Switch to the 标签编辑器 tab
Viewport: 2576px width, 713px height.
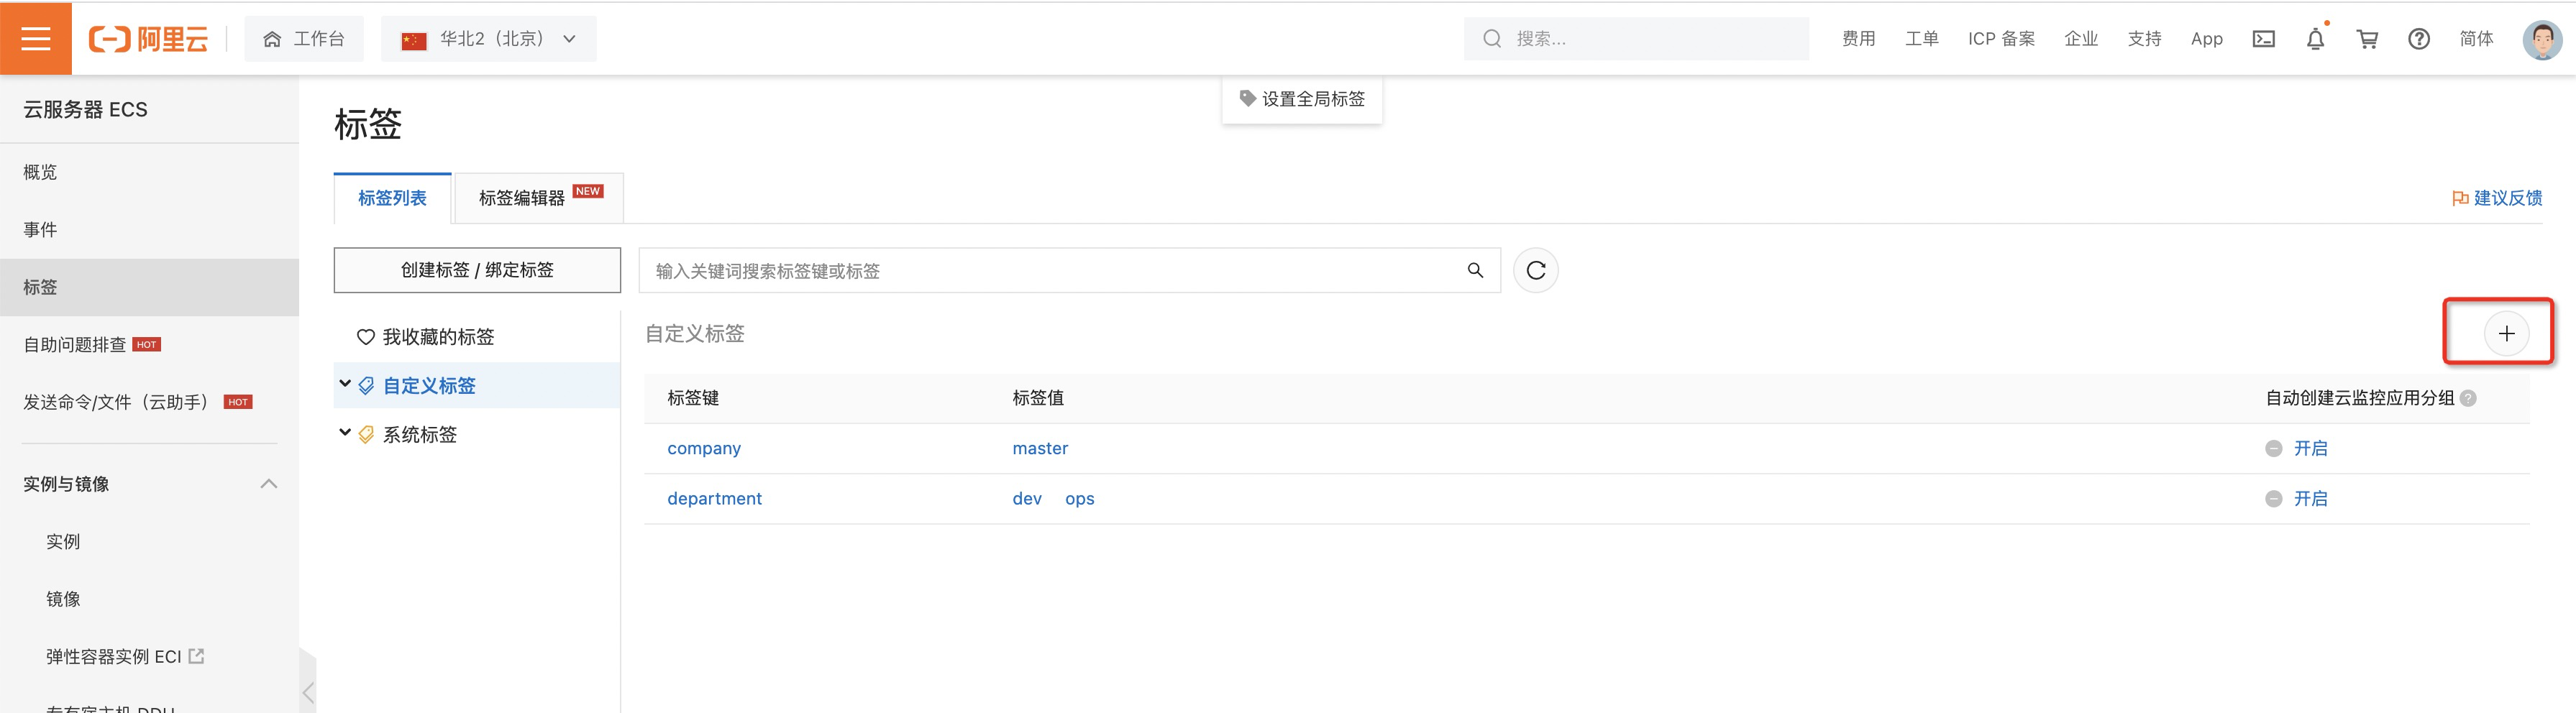(539, 198)
